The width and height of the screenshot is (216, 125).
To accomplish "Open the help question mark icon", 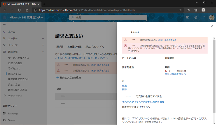I will (x=204, y=17).
